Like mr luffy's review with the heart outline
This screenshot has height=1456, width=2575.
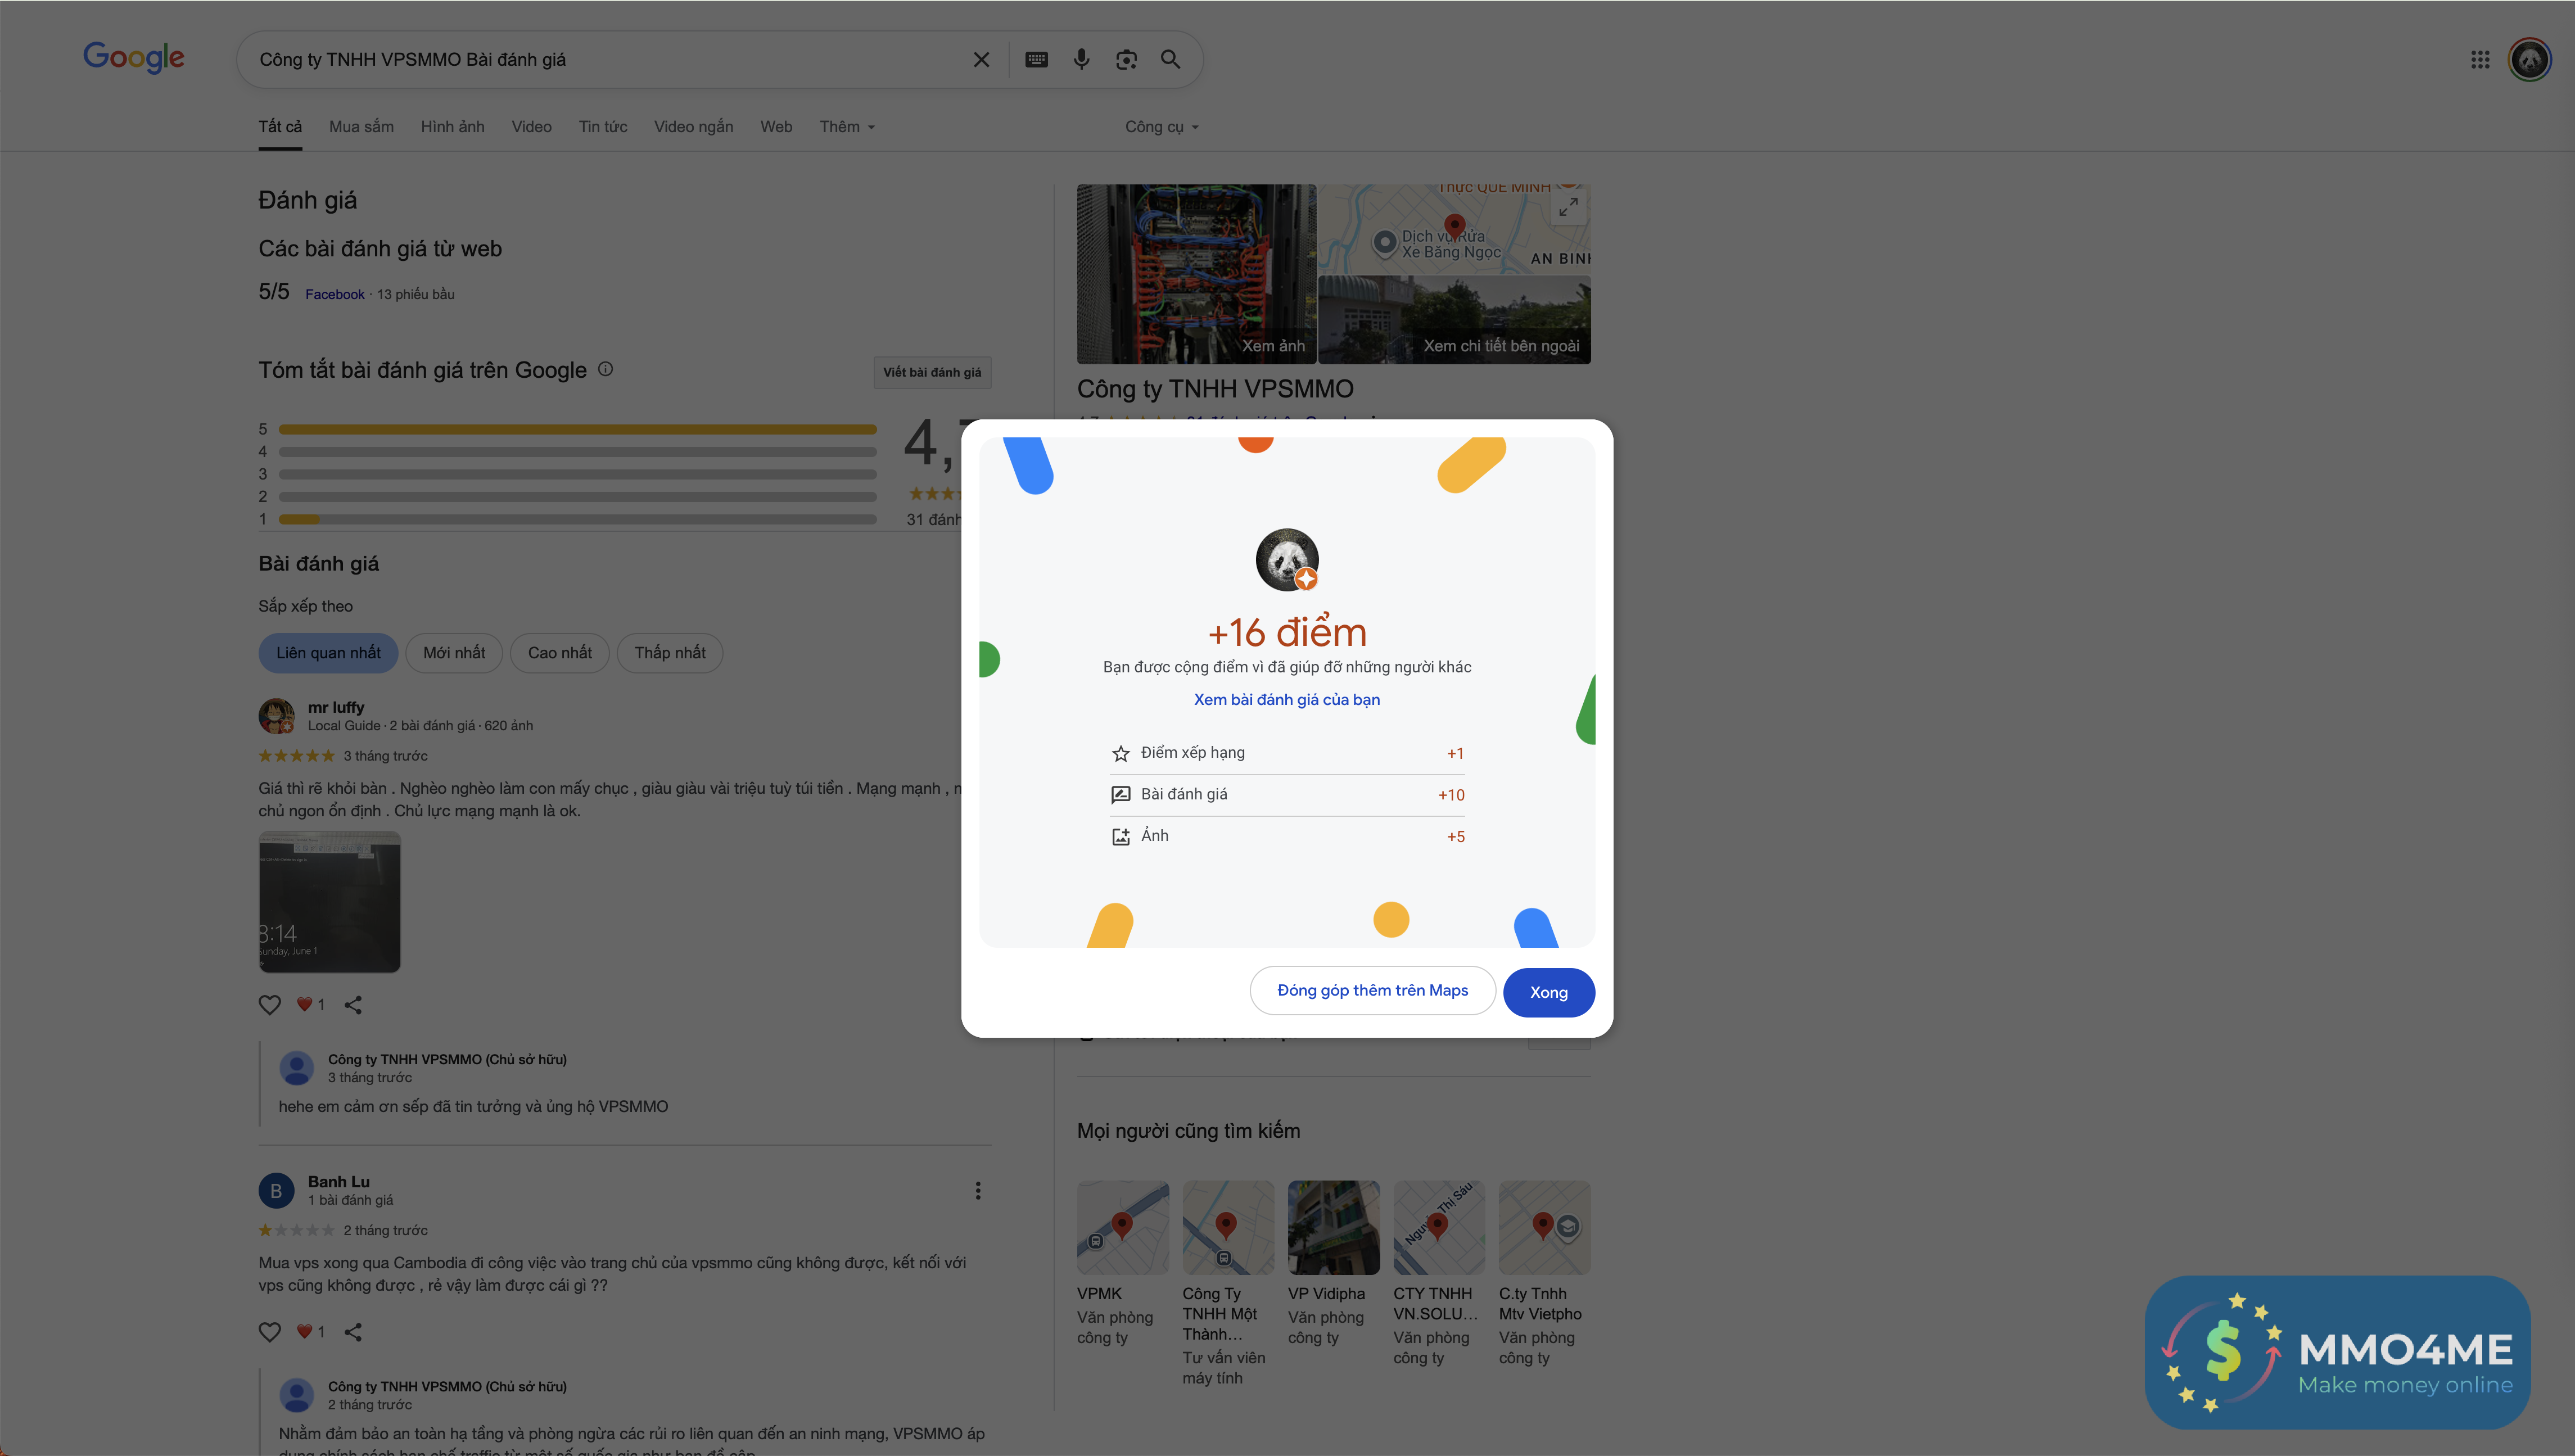(x=270, y=1005)
